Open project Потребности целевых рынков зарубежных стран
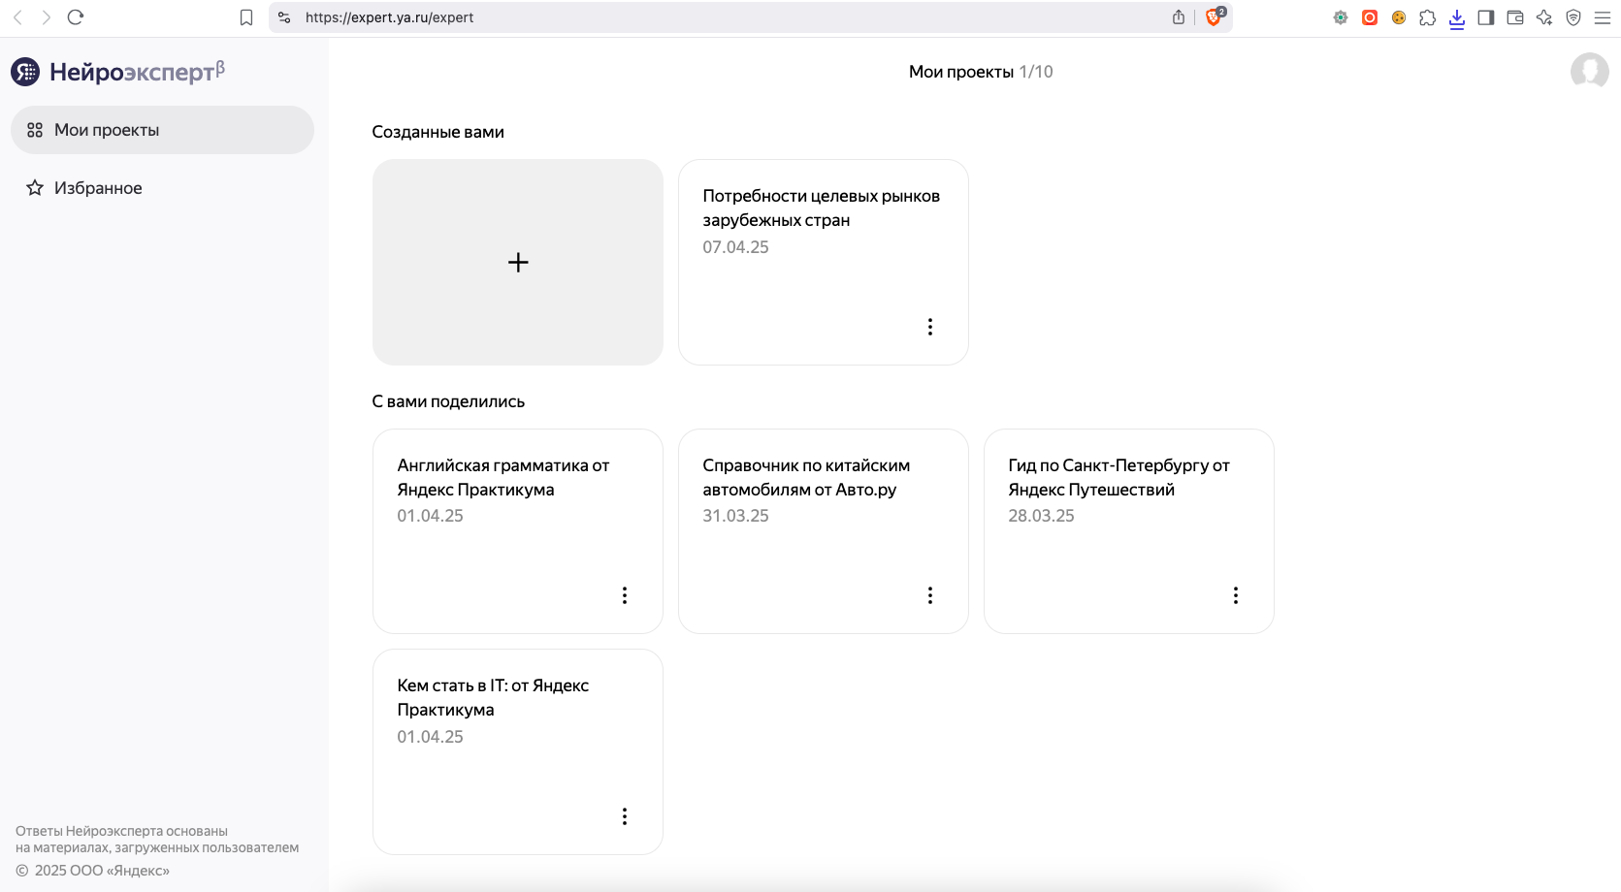 pos(824,262)
